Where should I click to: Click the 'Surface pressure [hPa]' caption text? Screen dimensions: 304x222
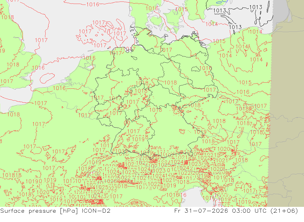(x=39, y=210)
